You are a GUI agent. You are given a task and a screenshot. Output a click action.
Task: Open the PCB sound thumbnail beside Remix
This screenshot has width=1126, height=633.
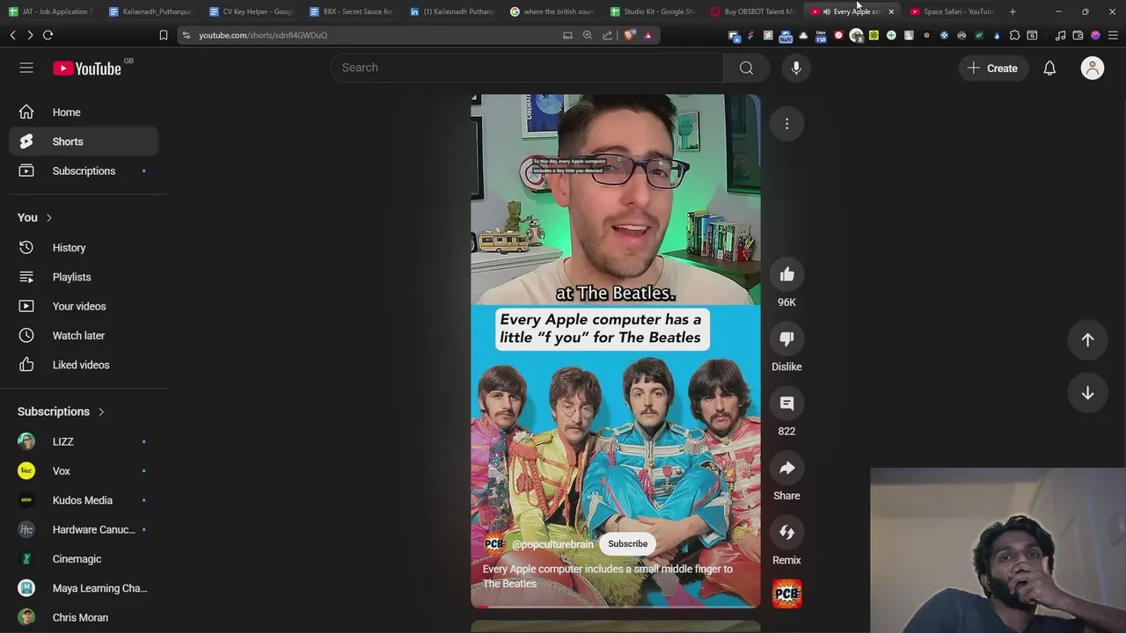coord(786,593)
